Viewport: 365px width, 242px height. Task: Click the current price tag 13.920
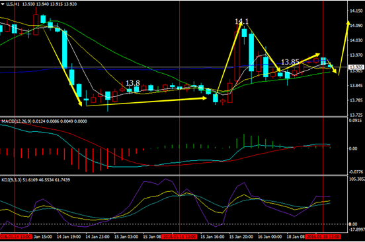tap(356, 67)
